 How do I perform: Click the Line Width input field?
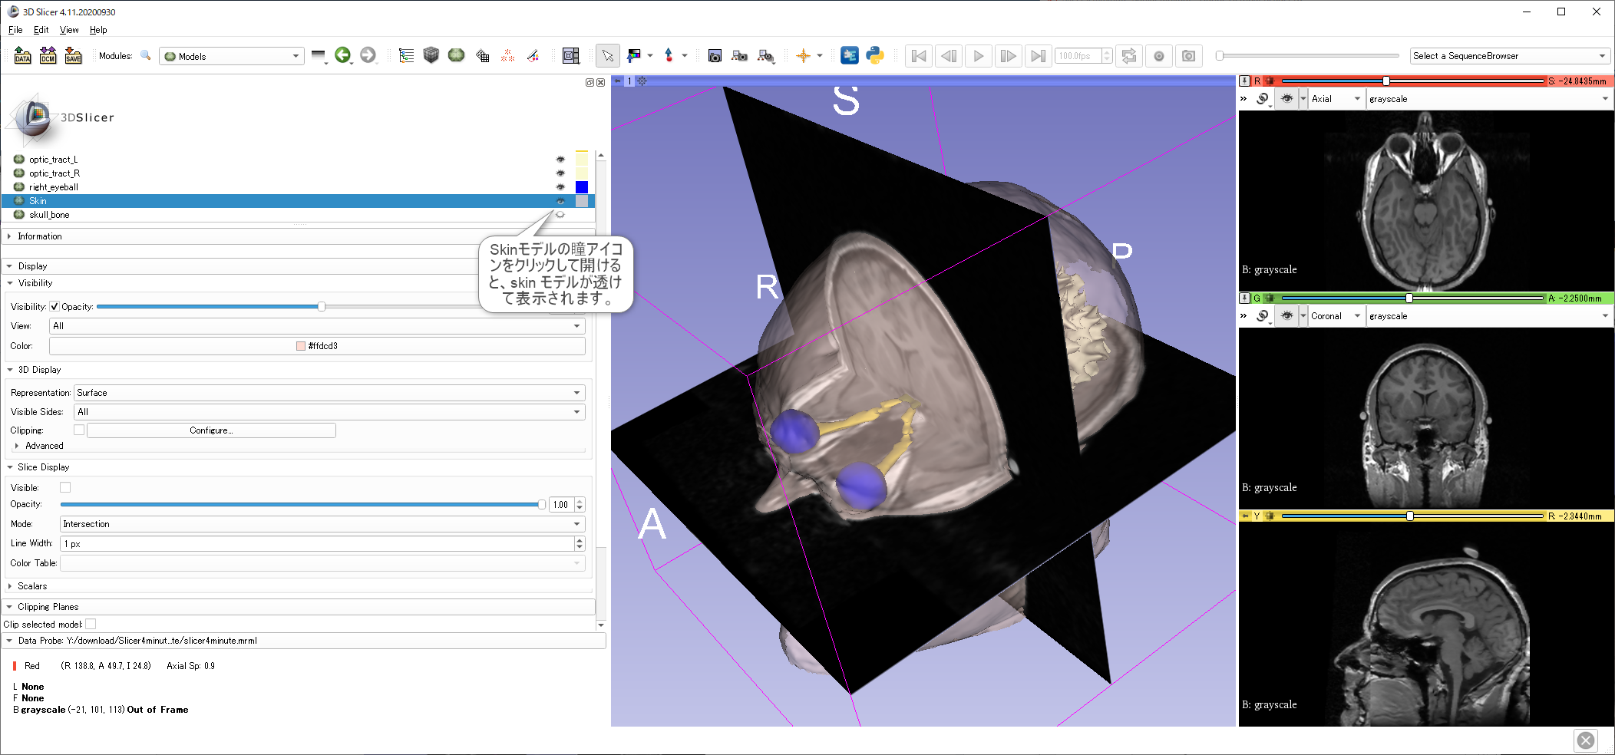tap(317, 544)
